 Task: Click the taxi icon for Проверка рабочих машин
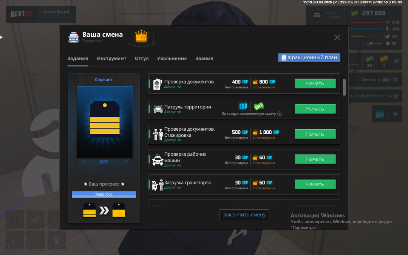click(x=157, y=160)
